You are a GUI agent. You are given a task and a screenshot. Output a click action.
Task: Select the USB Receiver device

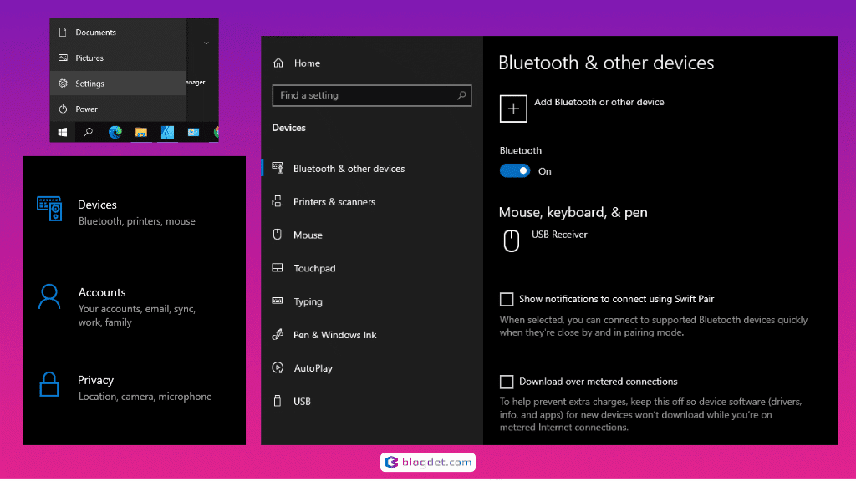pyautogui.click(x=559, y=235)
